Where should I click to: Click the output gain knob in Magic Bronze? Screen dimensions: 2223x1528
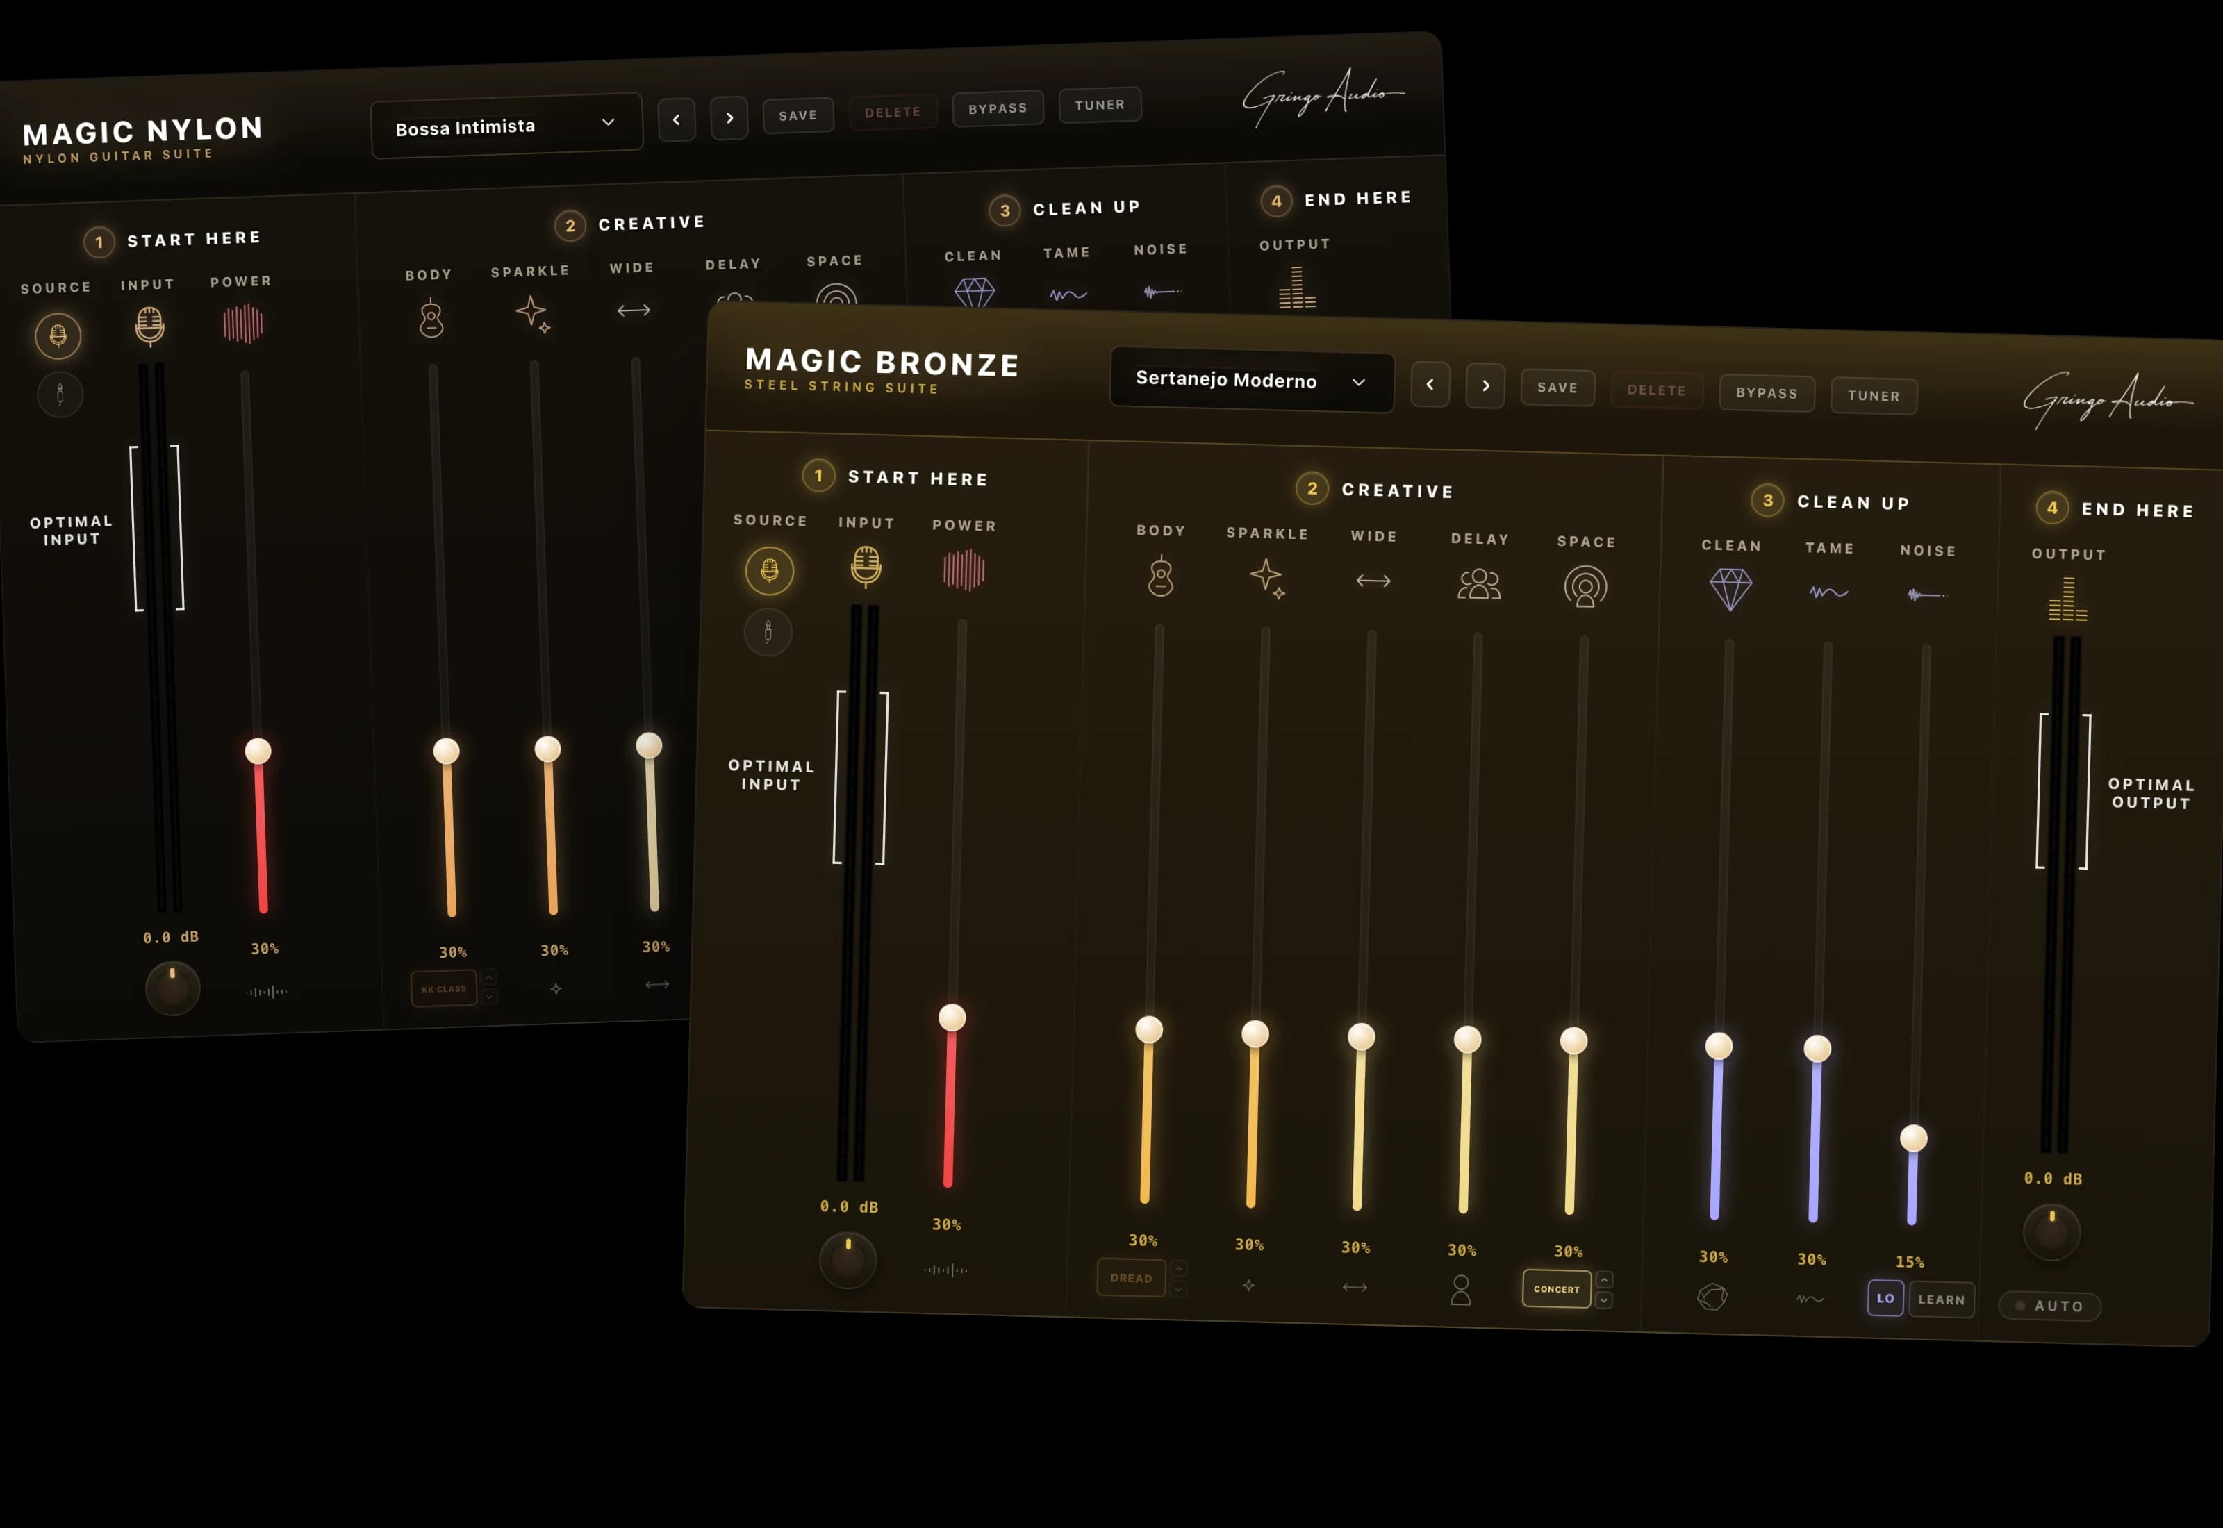[2051, 1231]
